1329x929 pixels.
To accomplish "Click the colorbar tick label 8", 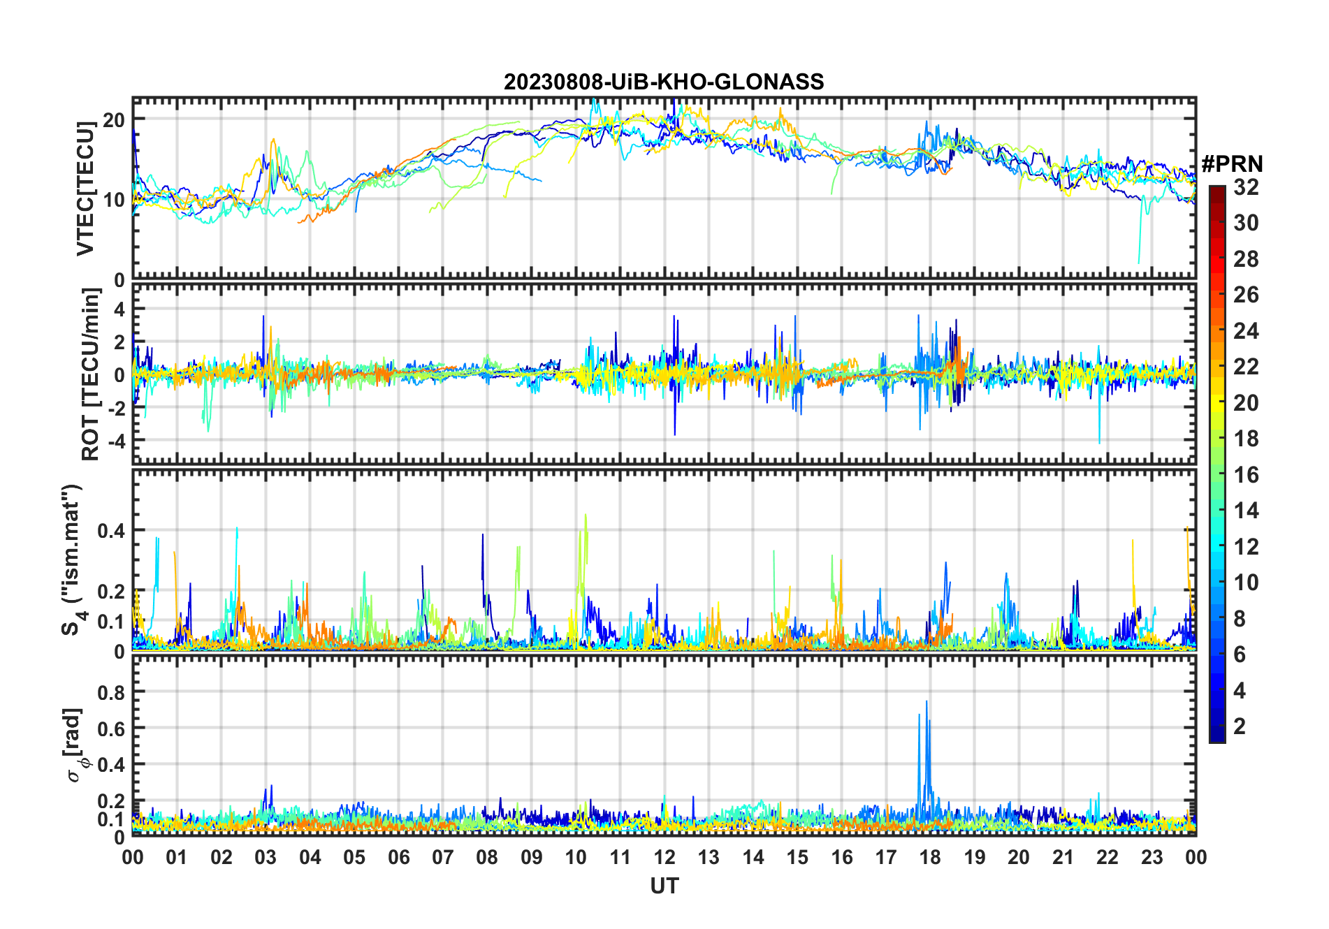I will point(1240,619).
